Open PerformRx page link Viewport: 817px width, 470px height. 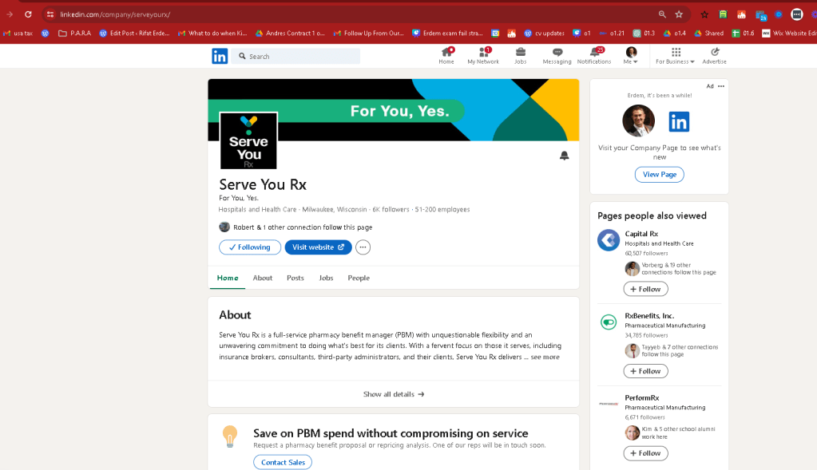[x=642, y=397]
